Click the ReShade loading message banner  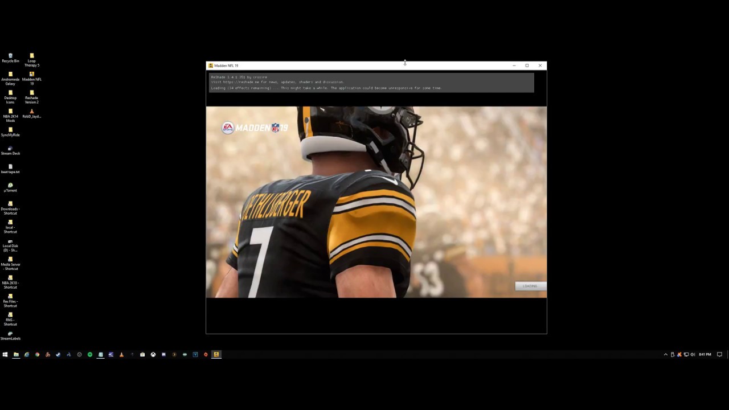point(371,83)
